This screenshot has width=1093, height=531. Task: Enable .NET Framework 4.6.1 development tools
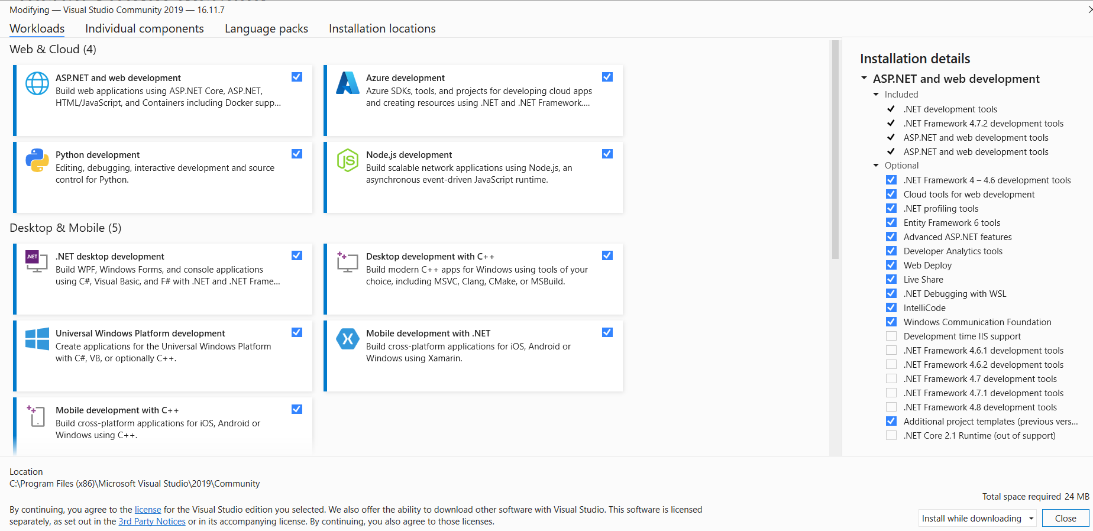tap(891, 350)
